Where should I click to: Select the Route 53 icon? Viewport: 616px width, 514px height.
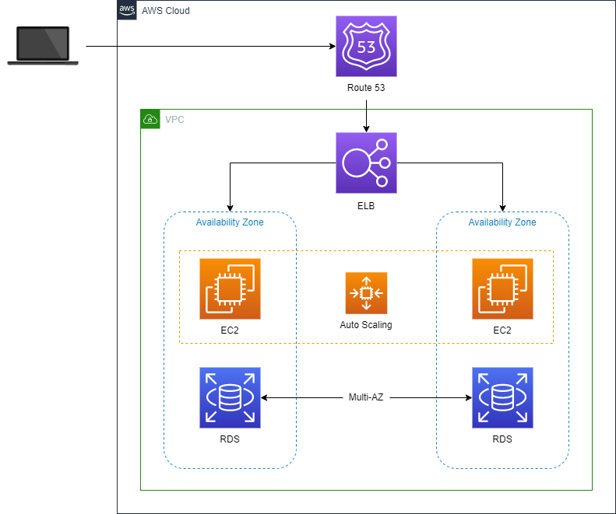(366, 47)
